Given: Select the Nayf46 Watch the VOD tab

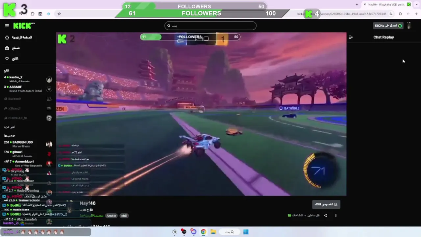Looking at the screenshot, I should click(x=386, y=4).
